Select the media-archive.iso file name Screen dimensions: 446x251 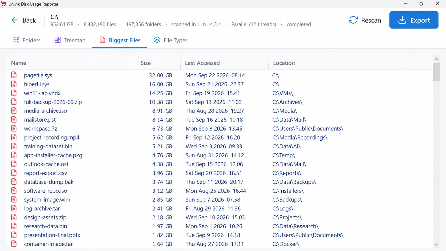45,111
